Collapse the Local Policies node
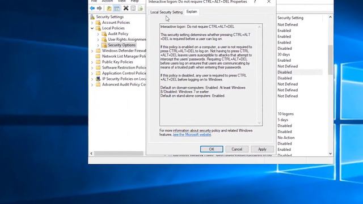The image size is (363, 204). pyautogui.click(x=92, y=28)
